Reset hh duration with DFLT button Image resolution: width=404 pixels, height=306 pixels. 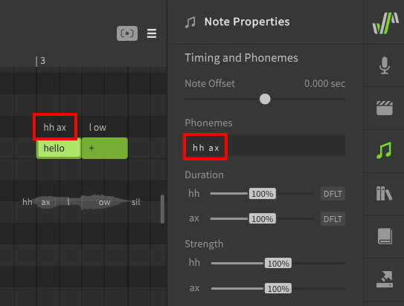[333, 194]
